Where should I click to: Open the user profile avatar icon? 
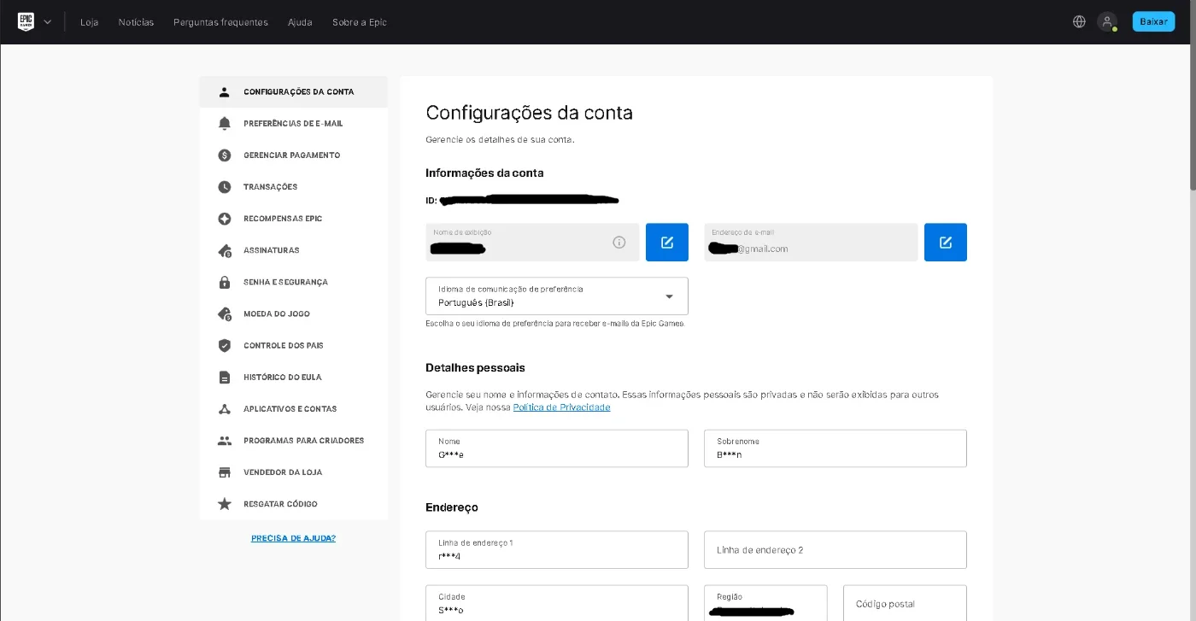click(1107, 21)
